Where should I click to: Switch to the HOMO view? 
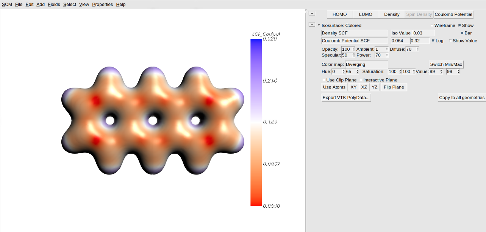[x=339, y=14]
